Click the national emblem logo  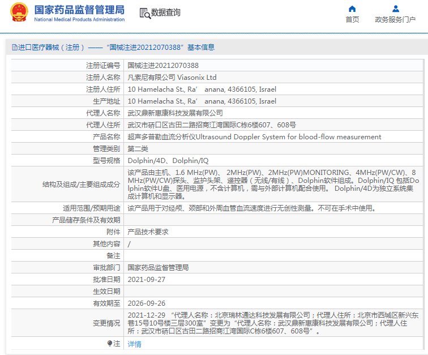19,12
